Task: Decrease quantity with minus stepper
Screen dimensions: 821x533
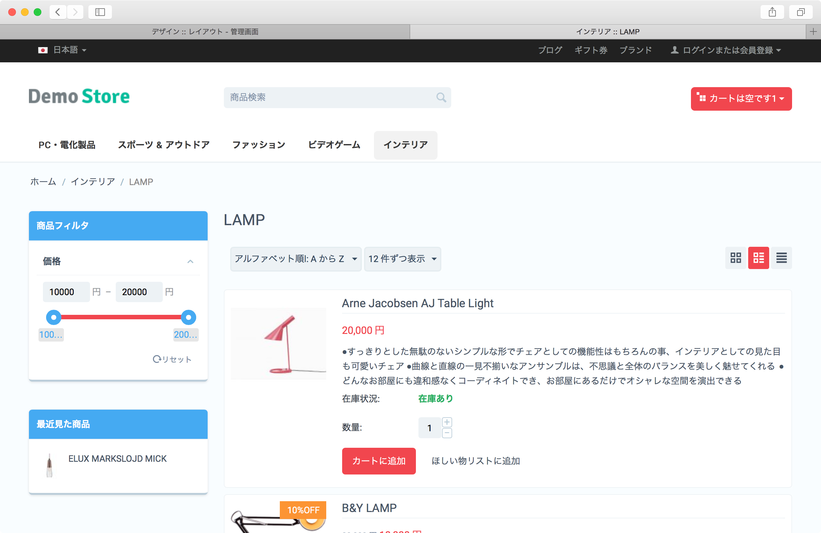Action: coord(447,433)
